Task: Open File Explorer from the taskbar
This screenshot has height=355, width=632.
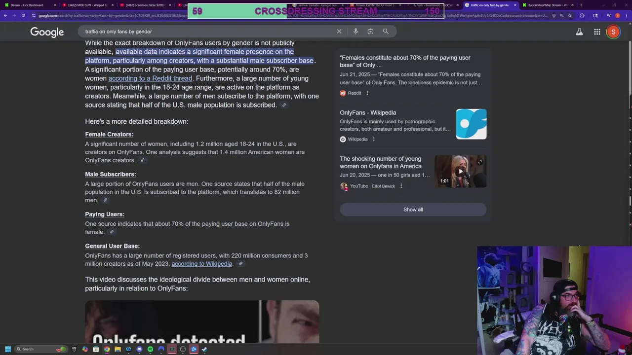Action: [118, 349]
